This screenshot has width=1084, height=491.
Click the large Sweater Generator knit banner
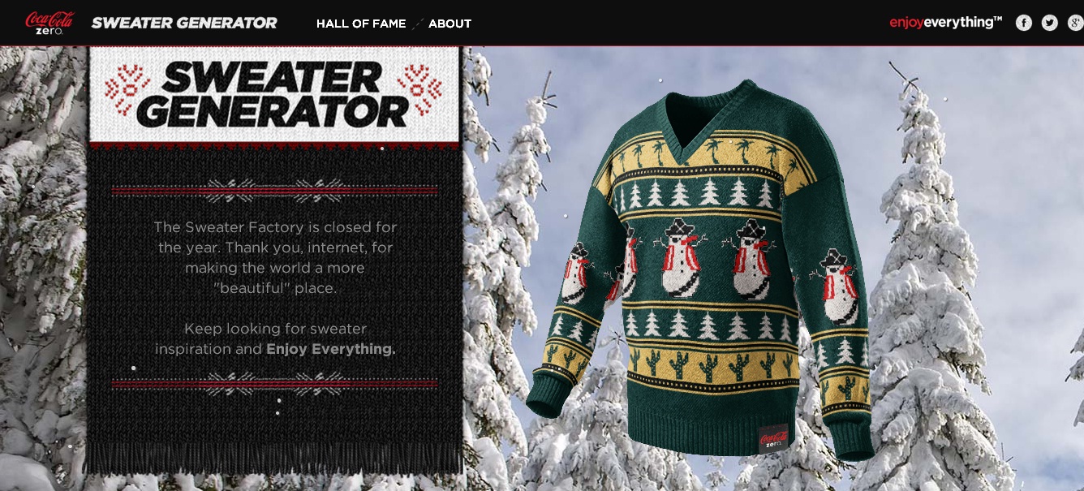click(x=274, y=94)
